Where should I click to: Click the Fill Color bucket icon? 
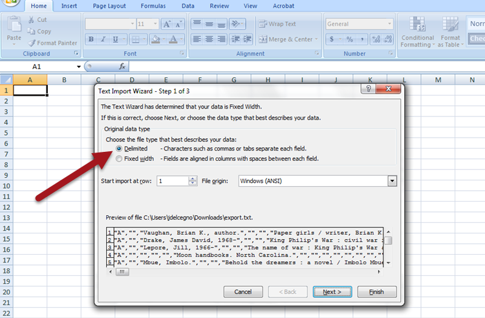(156, 39)
